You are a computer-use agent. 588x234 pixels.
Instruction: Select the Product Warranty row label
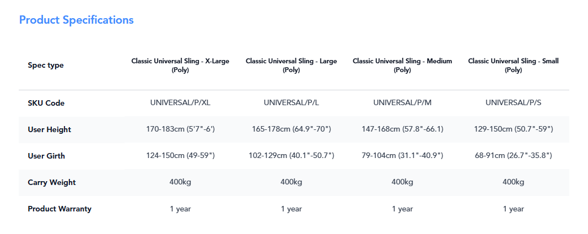[60, 209]
